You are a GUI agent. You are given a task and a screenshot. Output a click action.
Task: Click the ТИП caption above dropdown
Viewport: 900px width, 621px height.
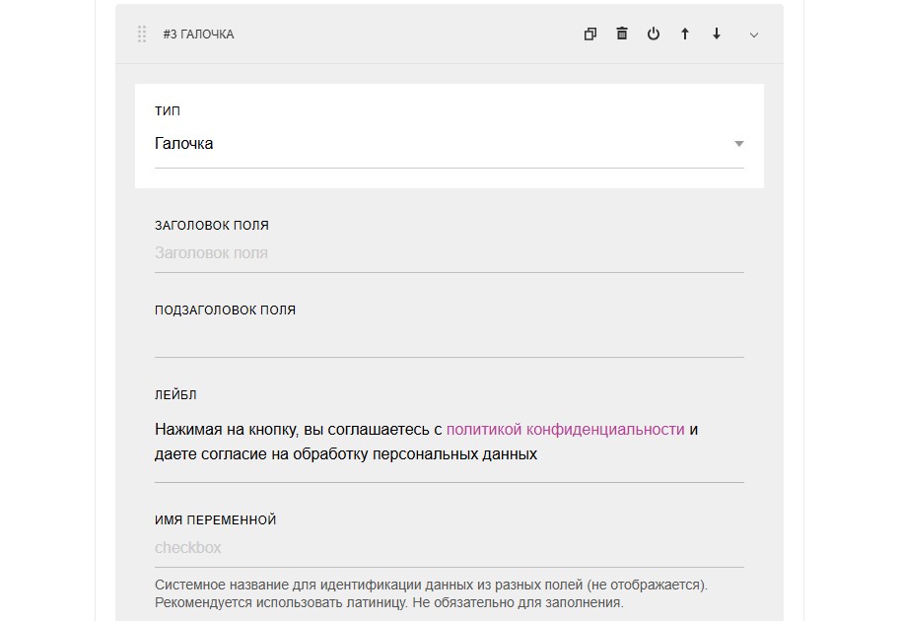168,112
